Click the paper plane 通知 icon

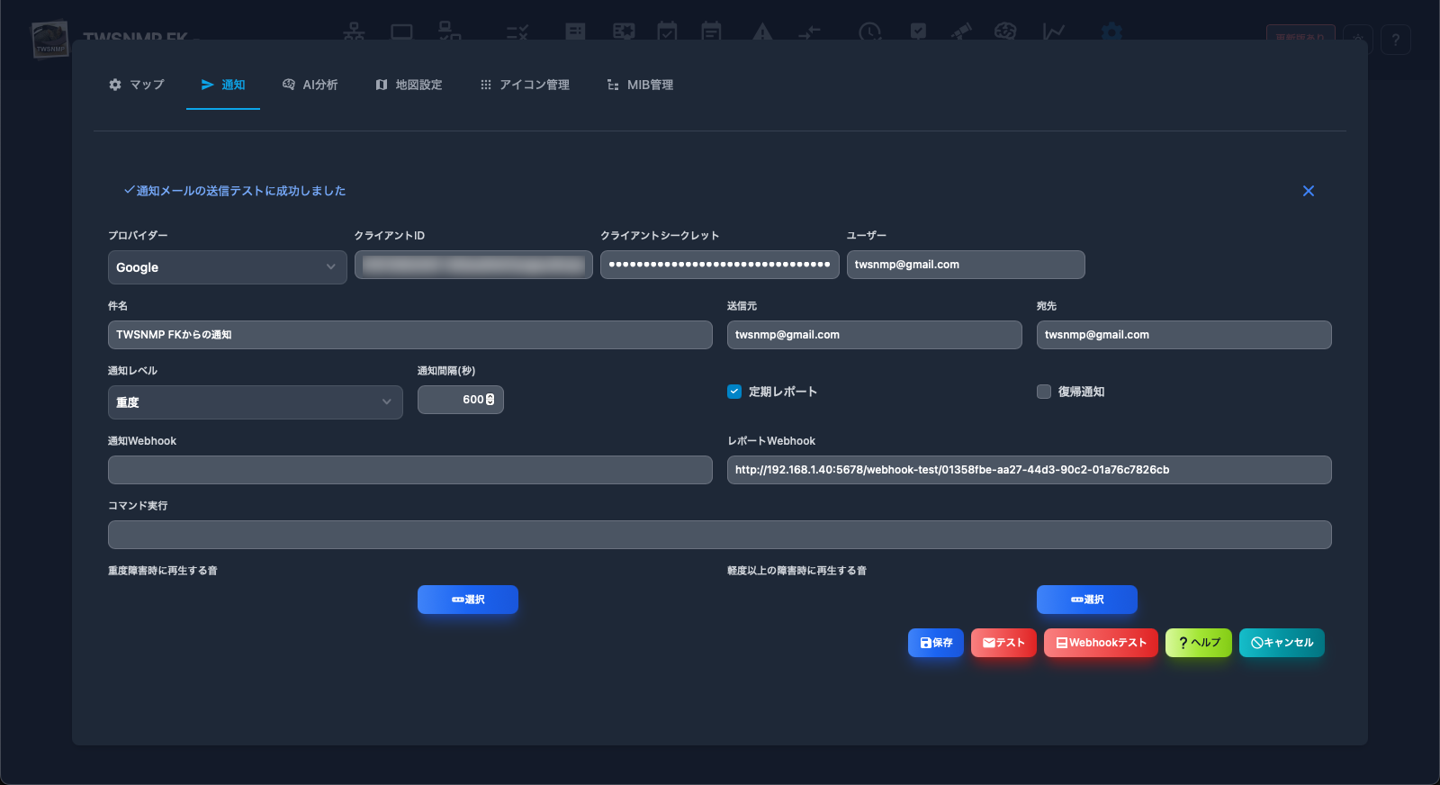[207, 85]
